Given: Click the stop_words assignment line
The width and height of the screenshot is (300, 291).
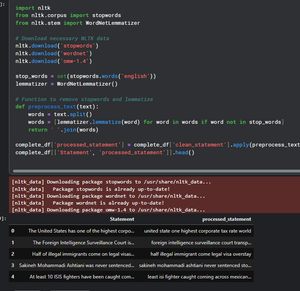Looking at the screenshot, I should tap(86, 76).
